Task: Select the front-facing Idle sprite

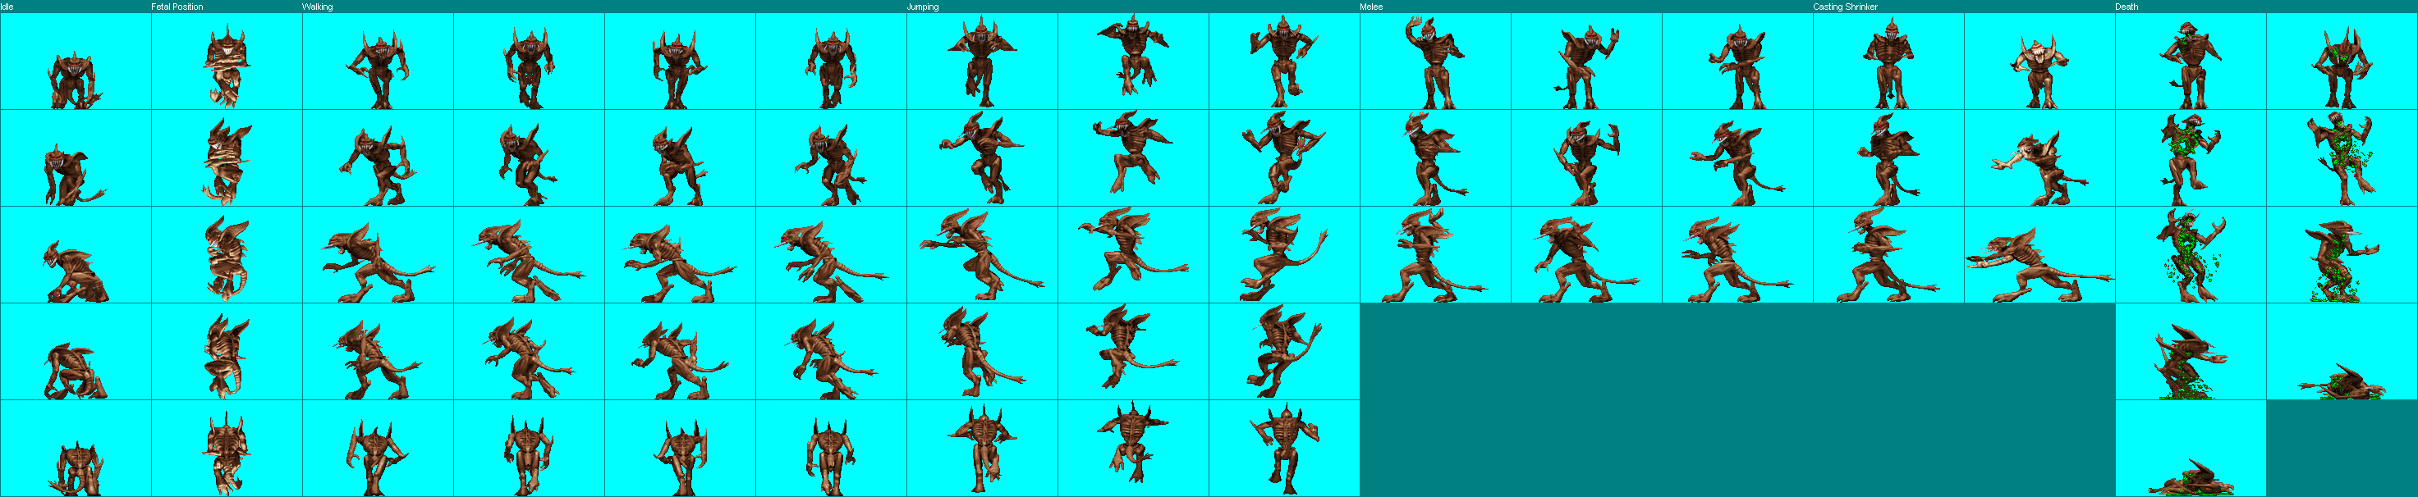Action: [75, 80]
